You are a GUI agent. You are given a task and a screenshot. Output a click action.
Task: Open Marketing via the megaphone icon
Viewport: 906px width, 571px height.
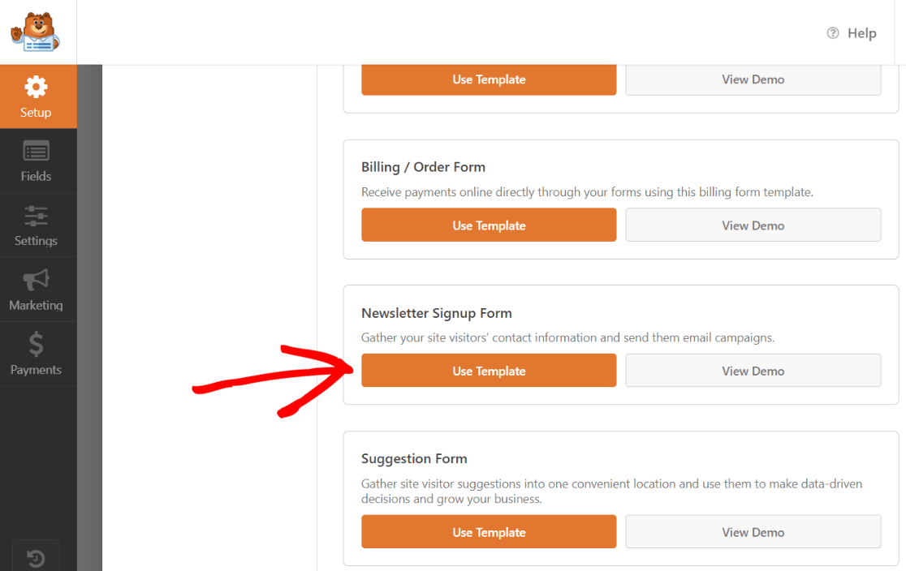click(x=36, y=281)
